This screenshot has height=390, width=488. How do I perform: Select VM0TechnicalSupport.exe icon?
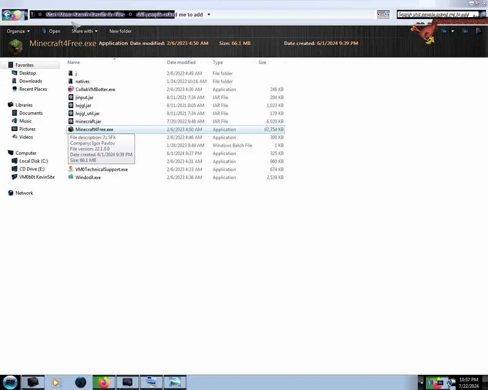point(71,169)
